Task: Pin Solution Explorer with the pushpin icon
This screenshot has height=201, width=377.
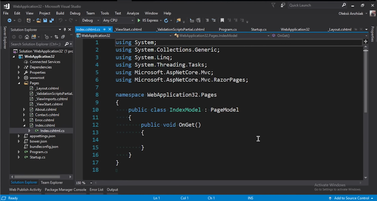Action: pyautogui.click(x=65, y=29)
